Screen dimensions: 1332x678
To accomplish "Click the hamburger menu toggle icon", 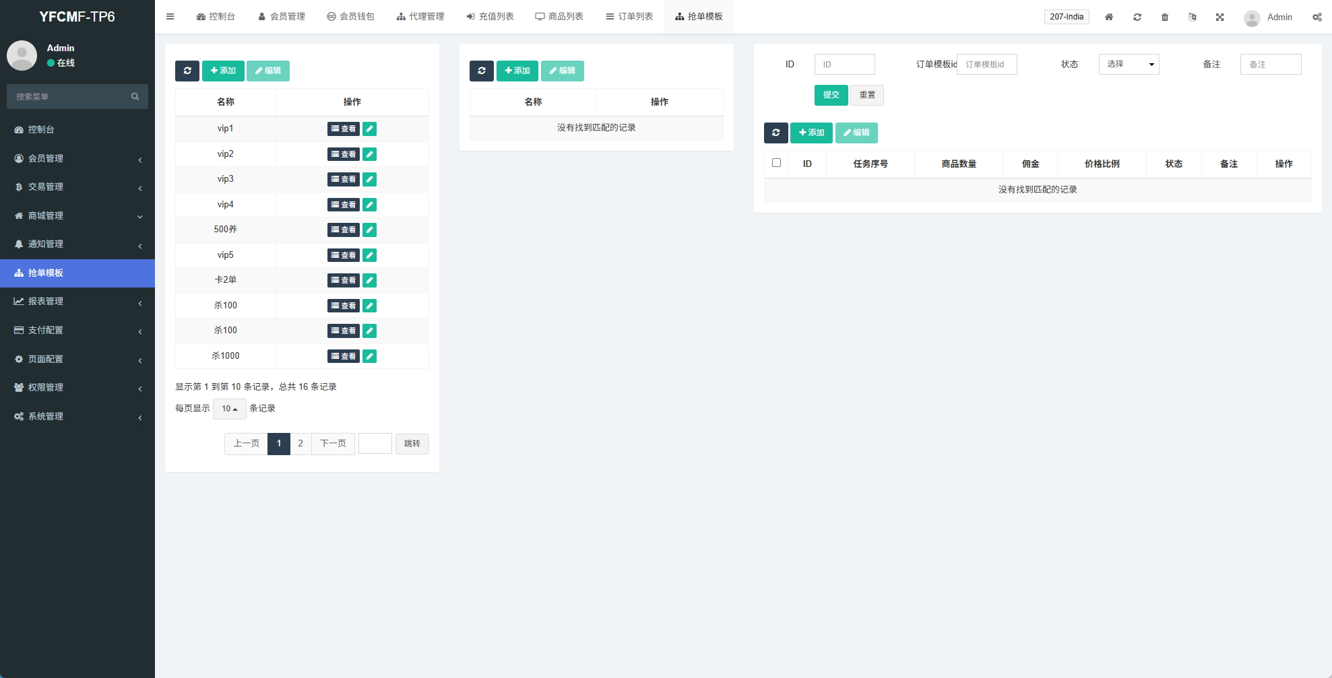I will click(x=170, y=17).
